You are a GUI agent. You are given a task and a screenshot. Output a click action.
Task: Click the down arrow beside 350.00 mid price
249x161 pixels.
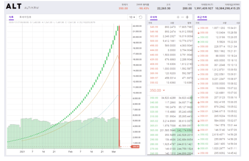(164, 90)
